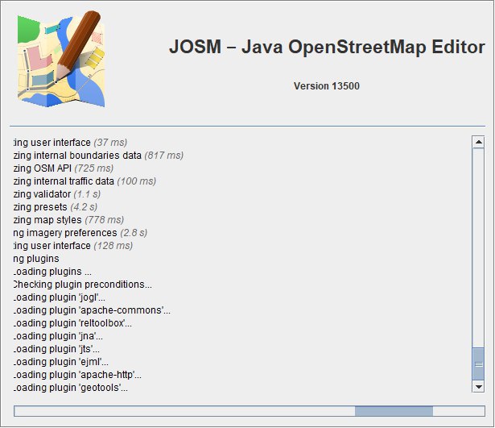
Task: Select the 'user interface (37 ms)' line
Action: [x=70, y=143]
